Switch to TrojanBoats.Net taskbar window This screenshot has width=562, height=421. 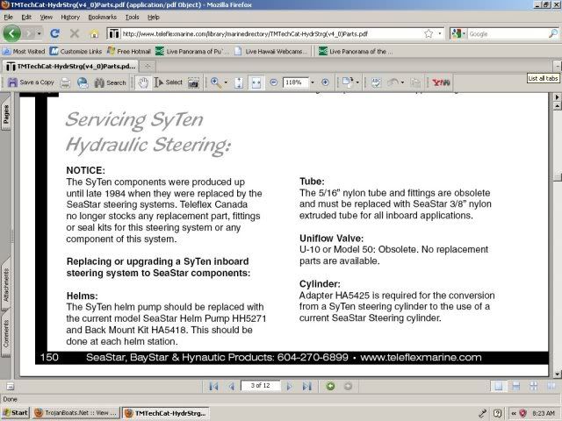[x=76, y=413]
